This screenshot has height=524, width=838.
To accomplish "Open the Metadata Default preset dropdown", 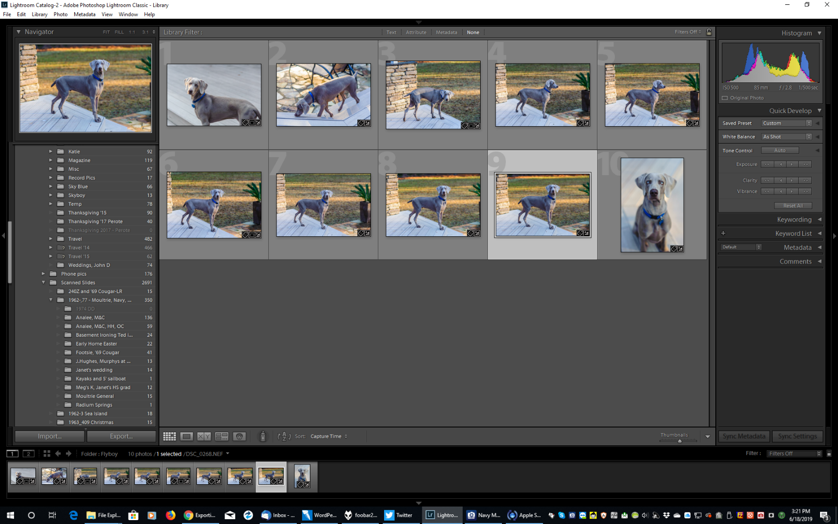I will click(741, 247).
